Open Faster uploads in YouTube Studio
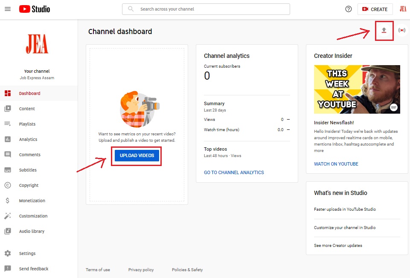This screenshot has width=410, height=278. [x=345, y=209]
